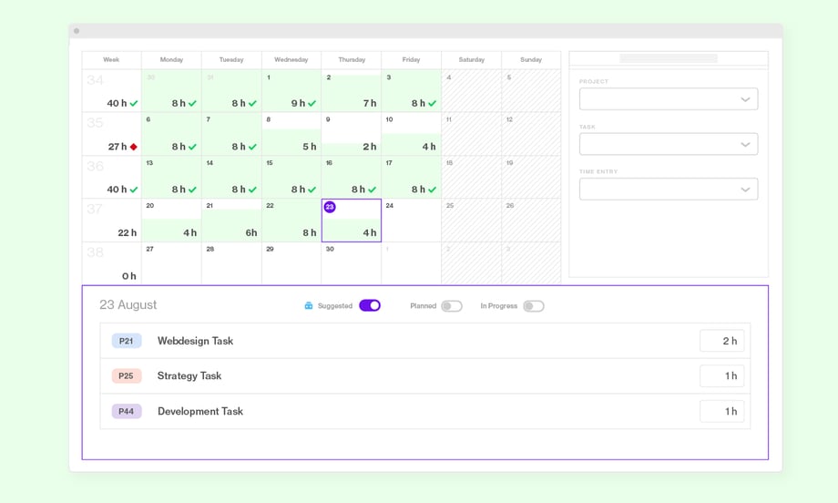Select the Webdesign Task row
The height and width of the screenshot is (503, 838).
424,341
